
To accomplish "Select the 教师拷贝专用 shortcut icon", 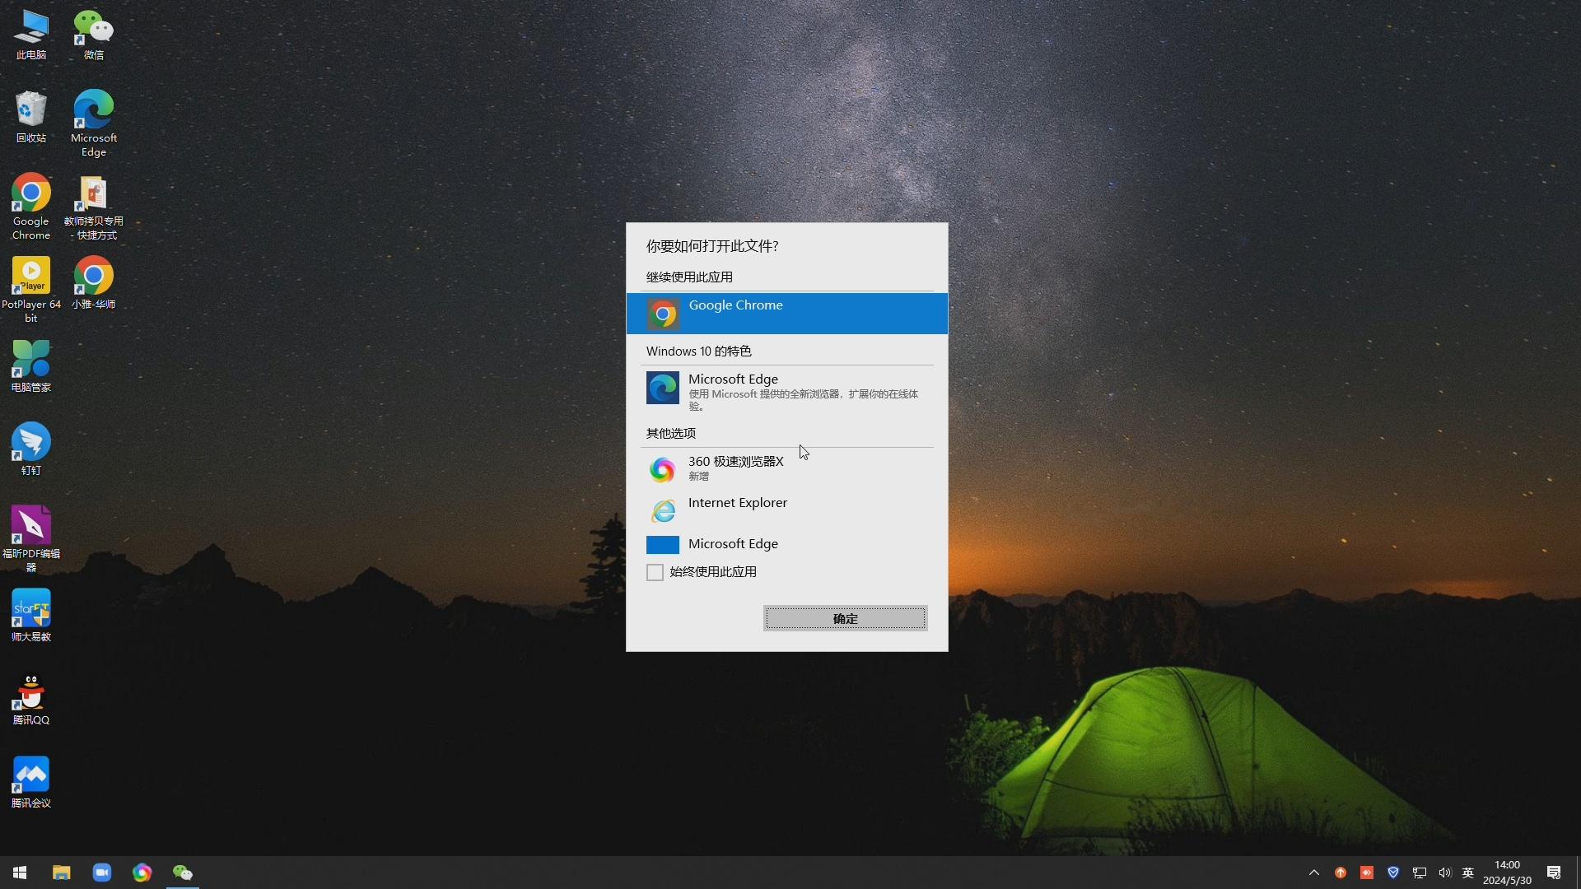I will (94, 207).
